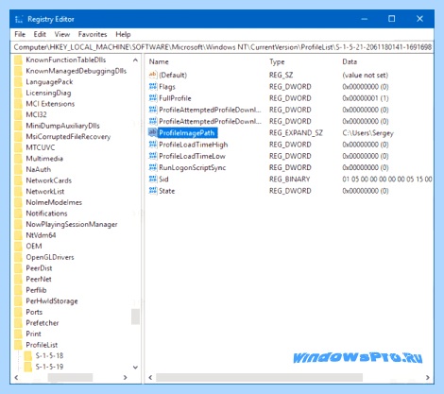The width and height of the screenshot is (444, 394).
Task: Click the tree pane scroll down arrow
Action: tap(135, 368)
